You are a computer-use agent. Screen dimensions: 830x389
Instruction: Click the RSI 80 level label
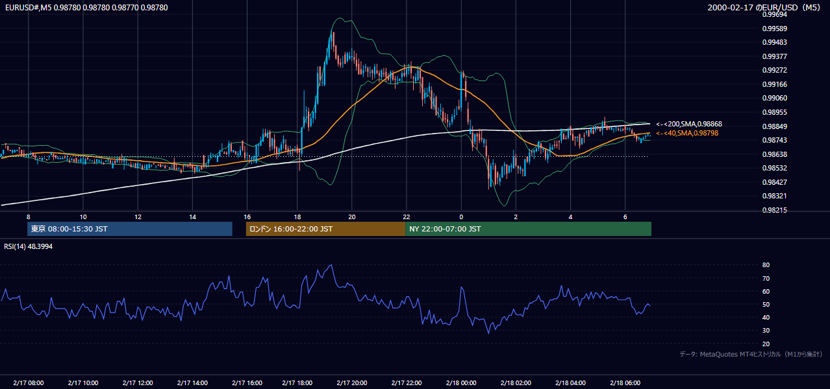coord(766,265)
